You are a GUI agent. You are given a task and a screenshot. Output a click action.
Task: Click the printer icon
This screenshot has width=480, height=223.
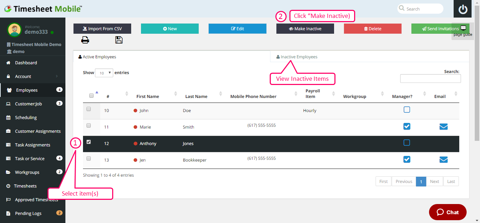pos(85,40)
